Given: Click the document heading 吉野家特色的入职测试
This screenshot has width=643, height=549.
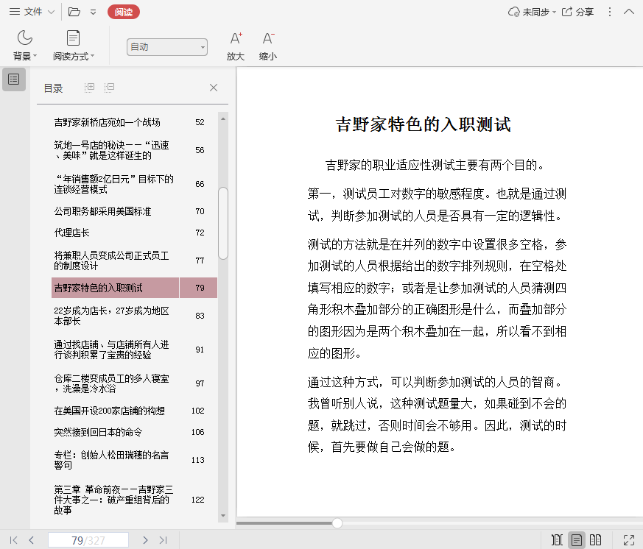Looking at the screenshot, I should pyautogui.click(x=424, y=124).
